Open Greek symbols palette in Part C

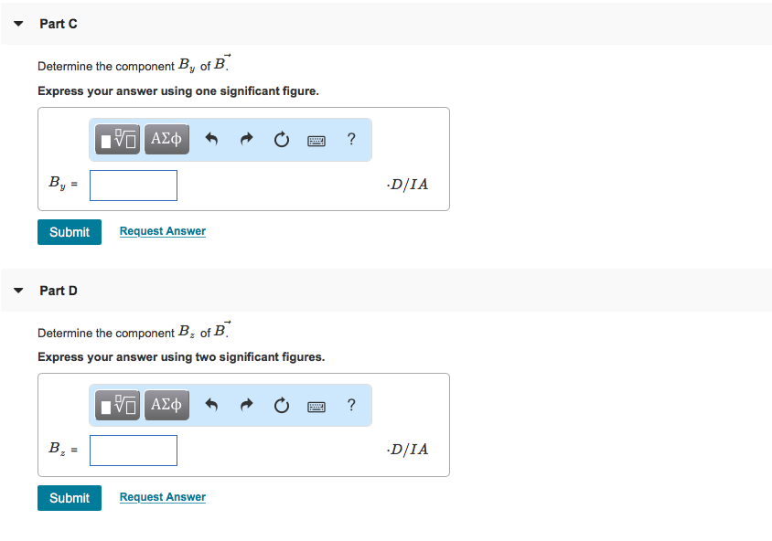pos(166,140)
